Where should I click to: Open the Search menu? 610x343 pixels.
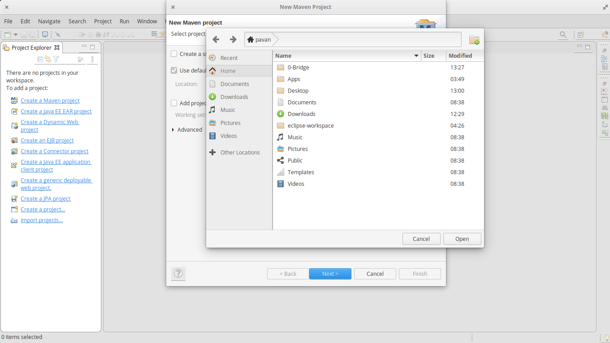77,21
